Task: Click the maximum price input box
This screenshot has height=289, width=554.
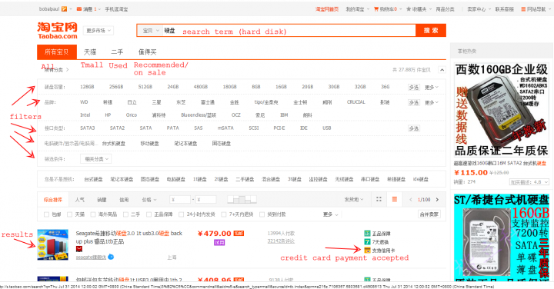Action: point(205,200)
